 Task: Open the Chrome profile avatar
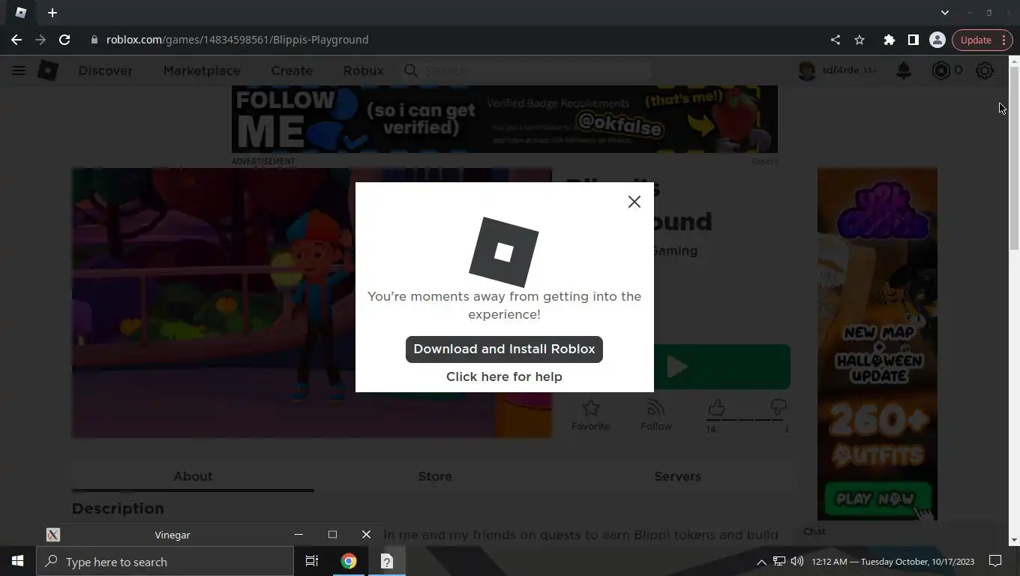pyautogui.click(x=937, y=40)
